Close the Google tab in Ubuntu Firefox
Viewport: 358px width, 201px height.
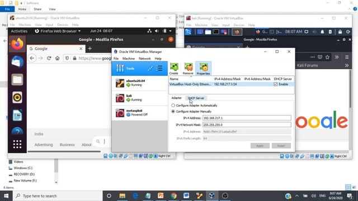pyautogui.click(x=81, y=49)
